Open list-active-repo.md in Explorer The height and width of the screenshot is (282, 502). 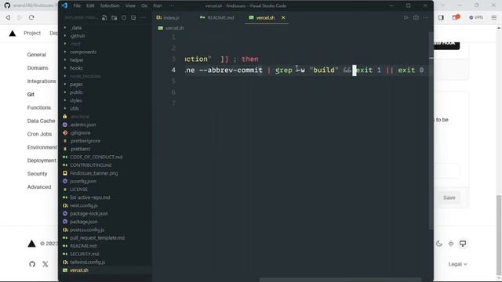tap(90, 197)
